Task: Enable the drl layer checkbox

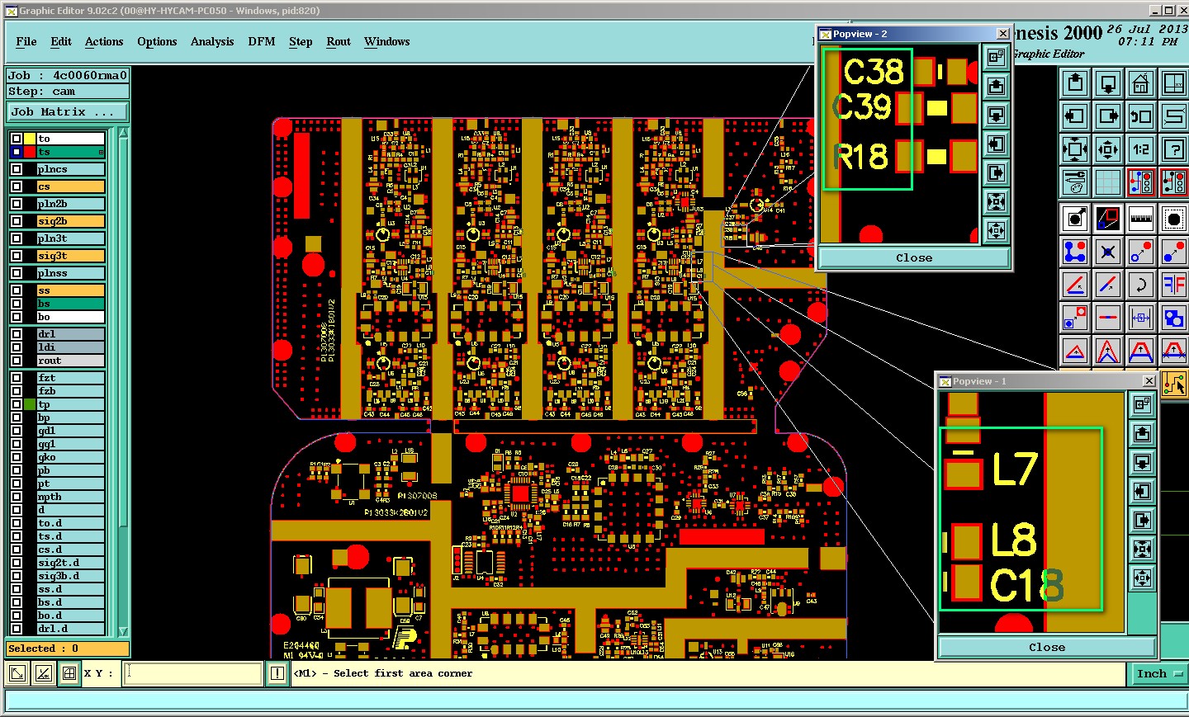Action: click(x=17, y=334)
